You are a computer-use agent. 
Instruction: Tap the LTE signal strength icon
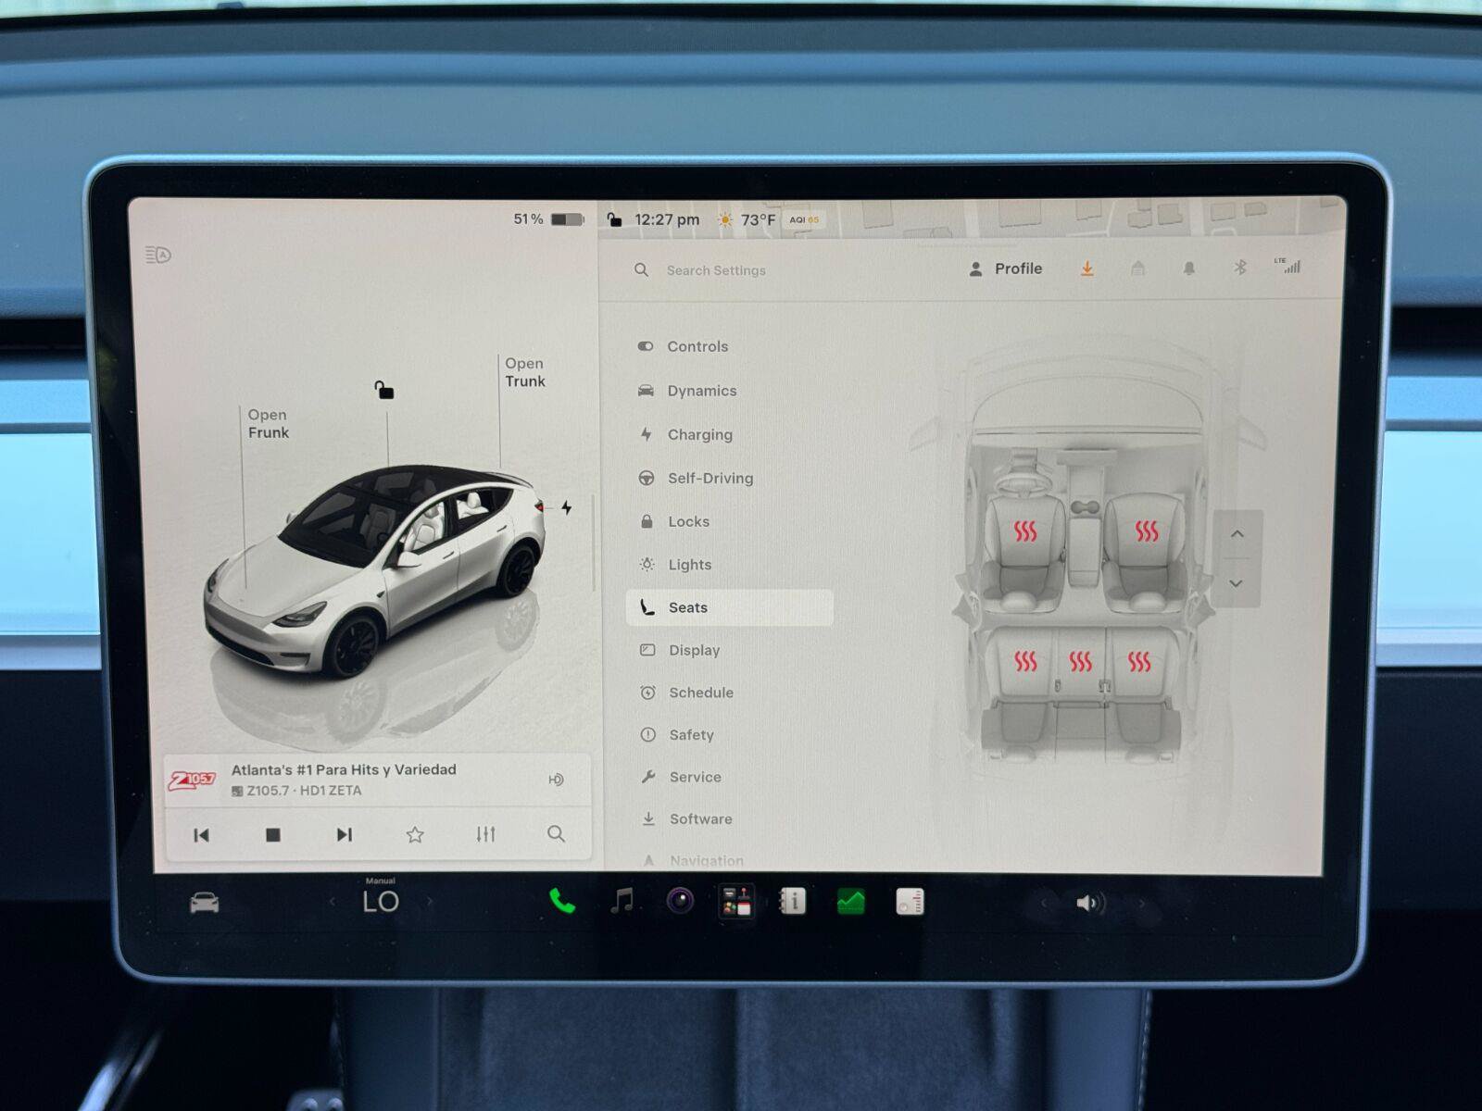pyautogui.click(x=1288, y=266)
